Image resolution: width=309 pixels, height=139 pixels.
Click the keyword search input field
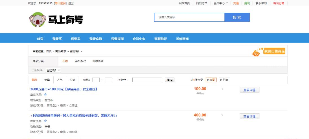[x=189, y=17]
